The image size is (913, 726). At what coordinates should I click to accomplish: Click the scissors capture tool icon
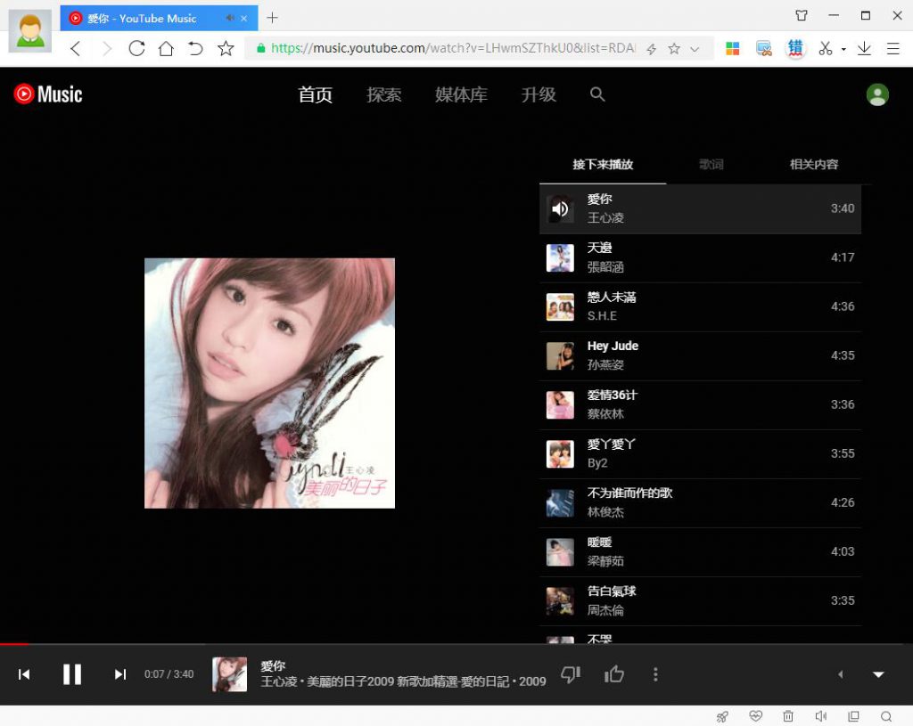point(825,48)
